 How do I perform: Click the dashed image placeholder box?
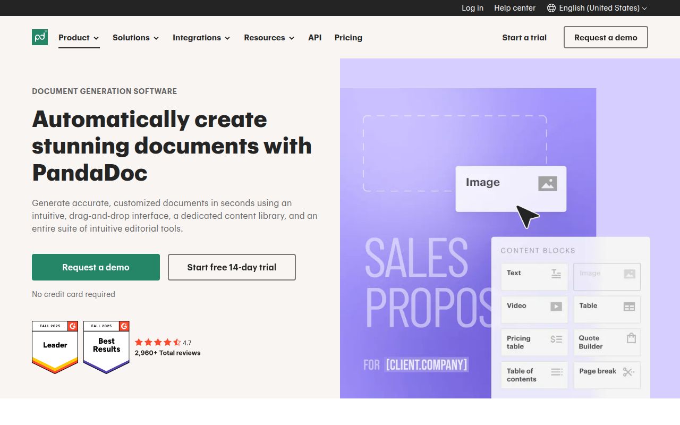(x=455, y=154)
